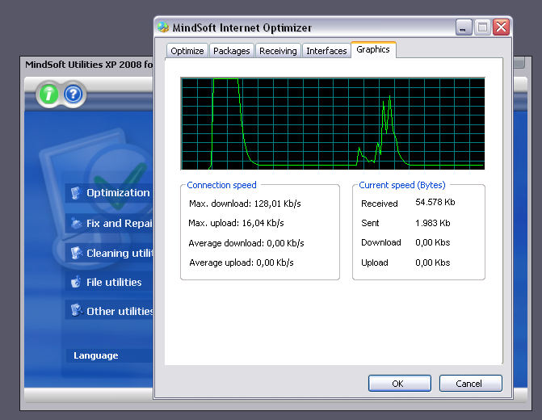Click the Upload value '0,00 Kbs'

point(433,262)
